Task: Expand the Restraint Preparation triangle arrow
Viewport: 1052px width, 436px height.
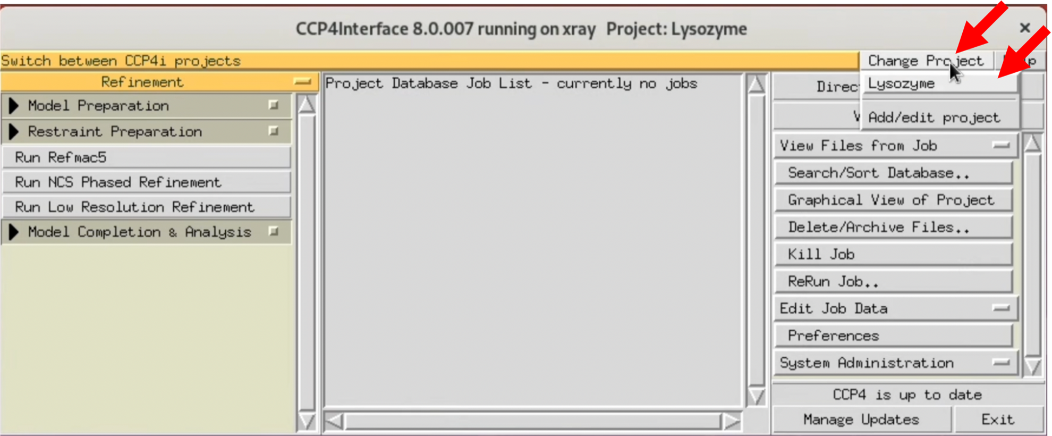Action: [x=14, y=131]
